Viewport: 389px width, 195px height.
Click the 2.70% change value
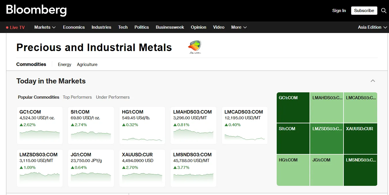click(130, 167)
